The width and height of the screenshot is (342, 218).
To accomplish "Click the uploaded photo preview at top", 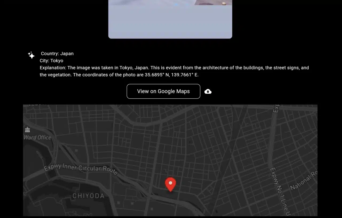I will point(170,19).
